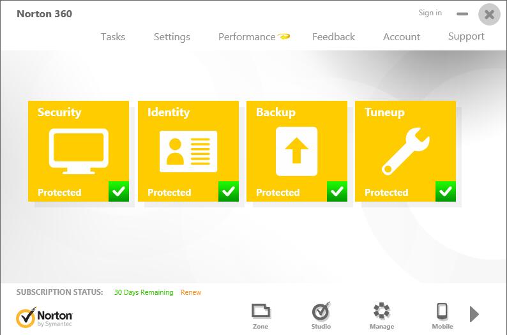Open the Identity card icon tile
507x335 pixels.
coord(188,151)
